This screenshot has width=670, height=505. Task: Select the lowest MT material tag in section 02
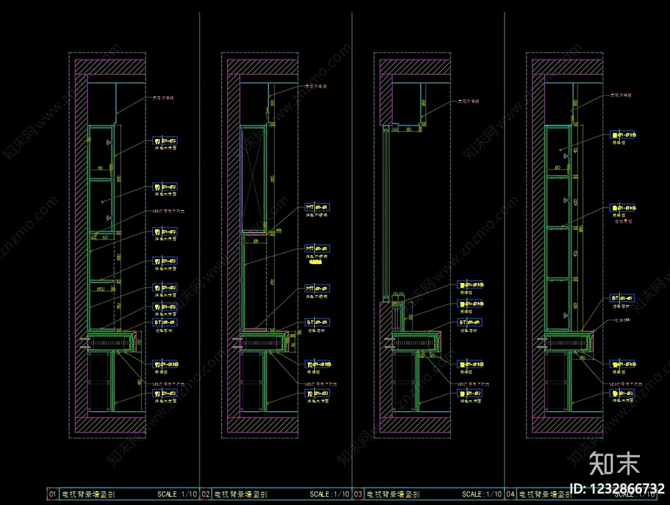tap(317, 288)
